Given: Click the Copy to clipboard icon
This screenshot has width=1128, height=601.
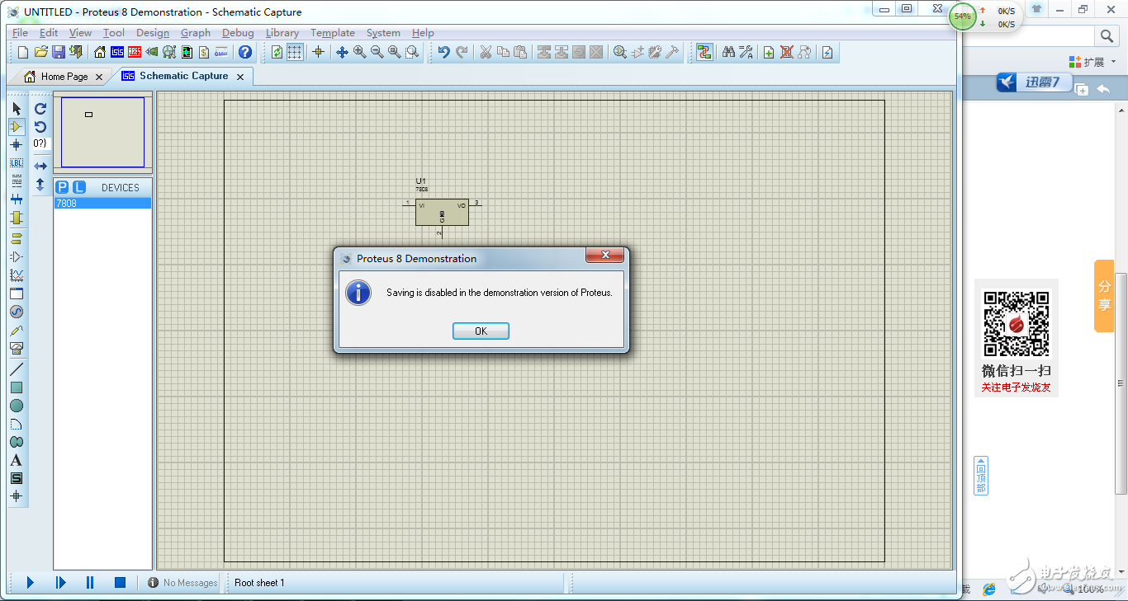Looking at the screenshot, I should (x=503, y=52).
